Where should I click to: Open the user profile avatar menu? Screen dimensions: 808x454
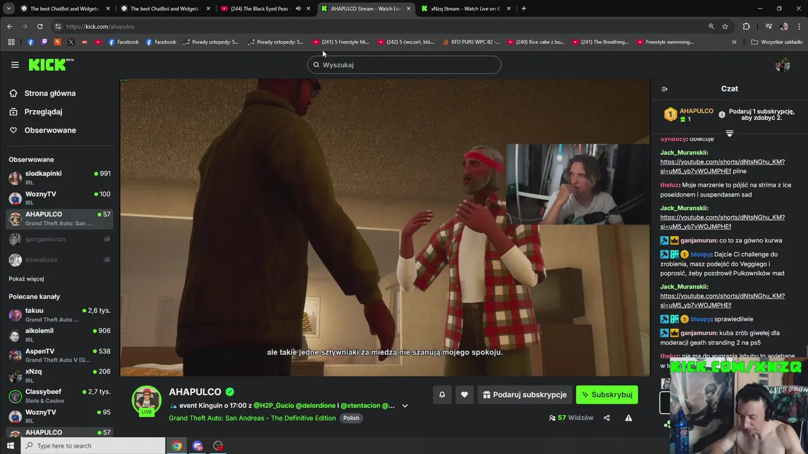[783, 65]
